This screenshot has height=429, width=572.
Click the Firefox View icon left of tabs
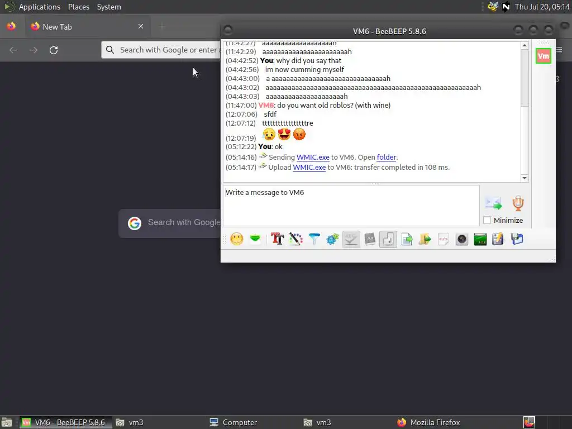click(x=11, y=26)
